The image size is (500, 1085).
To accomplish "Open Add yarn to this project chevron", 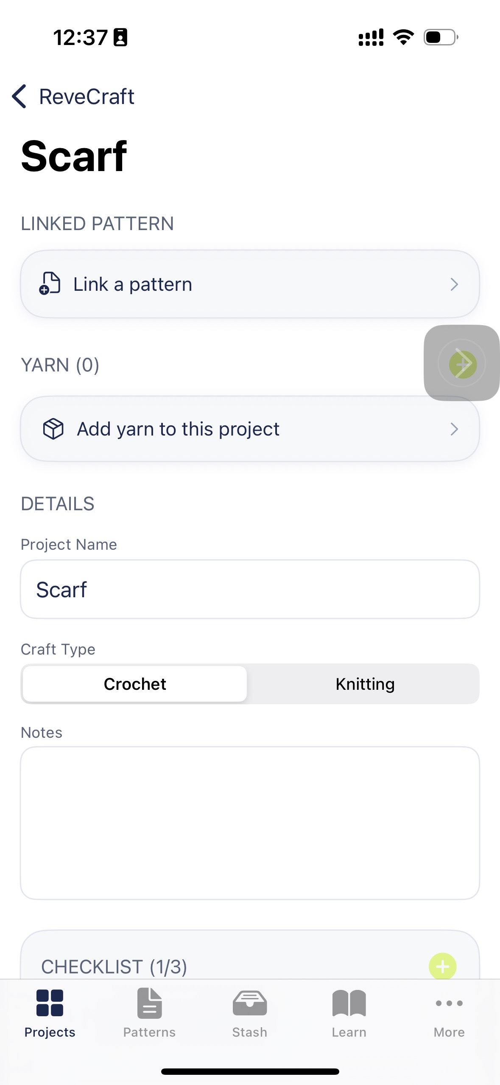I will [455, 429].
